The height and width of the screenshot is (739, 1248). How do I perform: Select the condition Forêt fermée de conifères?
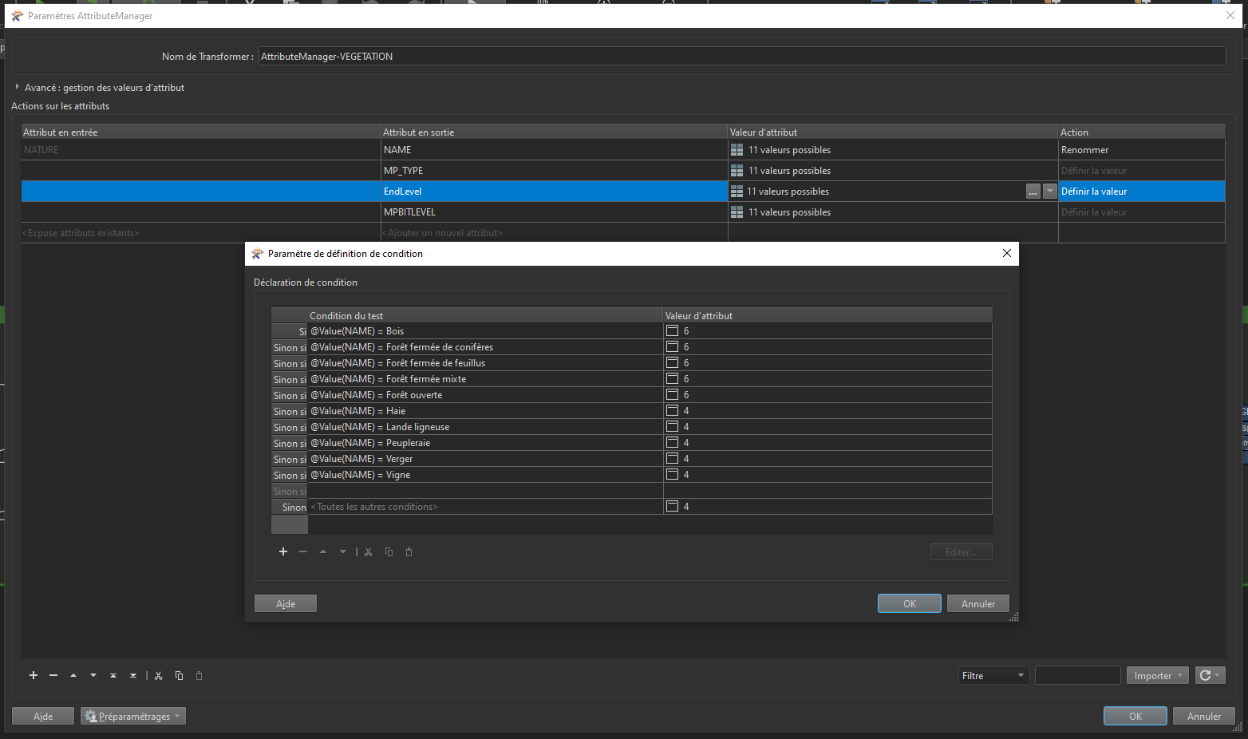coord(485,346)
